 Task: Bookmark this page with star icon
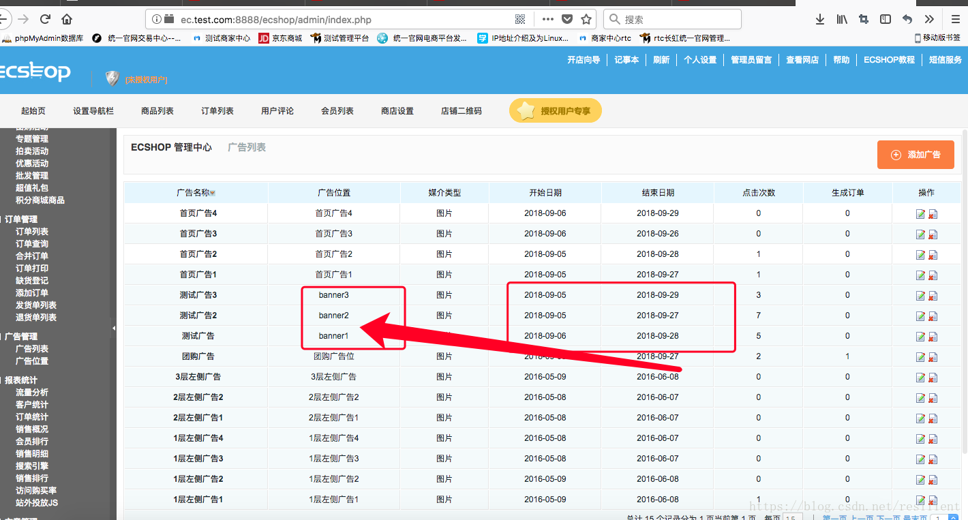tap(586, 19)
